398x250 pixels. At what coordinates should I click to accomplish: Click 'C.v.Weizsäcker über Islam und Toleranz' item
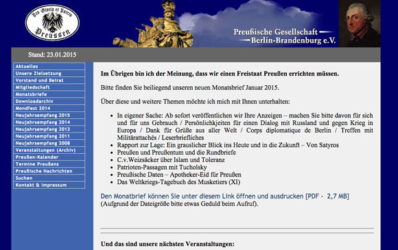[171, 160]
